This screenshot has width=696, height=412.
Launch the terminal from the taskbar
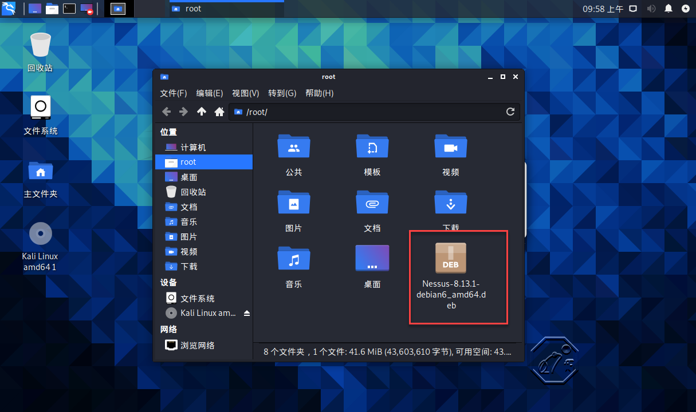pyautogui.click(x=69, y=9)
